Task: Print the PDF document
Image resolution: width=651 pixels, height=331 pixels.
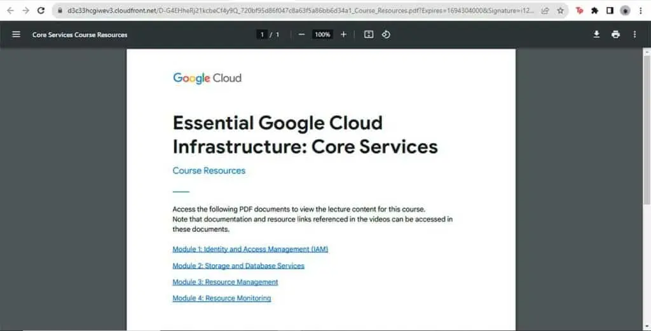Action: tap(615, 34)
